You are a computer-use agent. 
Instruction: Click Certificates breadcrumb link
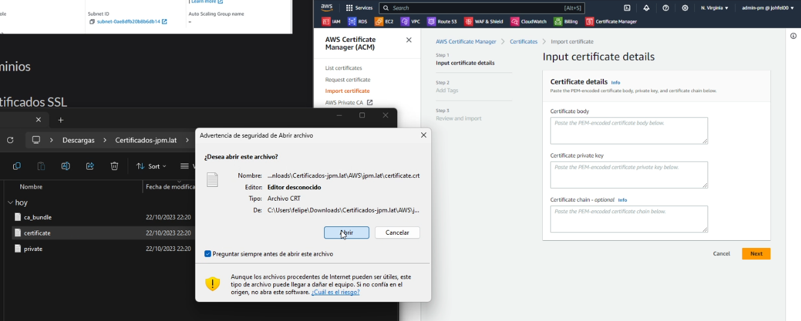click(524, 42)
